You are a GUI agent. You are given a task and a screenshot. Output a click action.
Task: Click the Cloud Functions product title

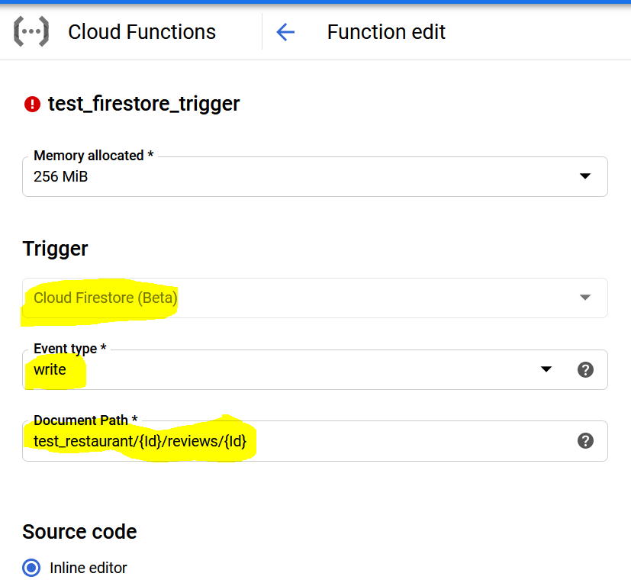point(142,32)
